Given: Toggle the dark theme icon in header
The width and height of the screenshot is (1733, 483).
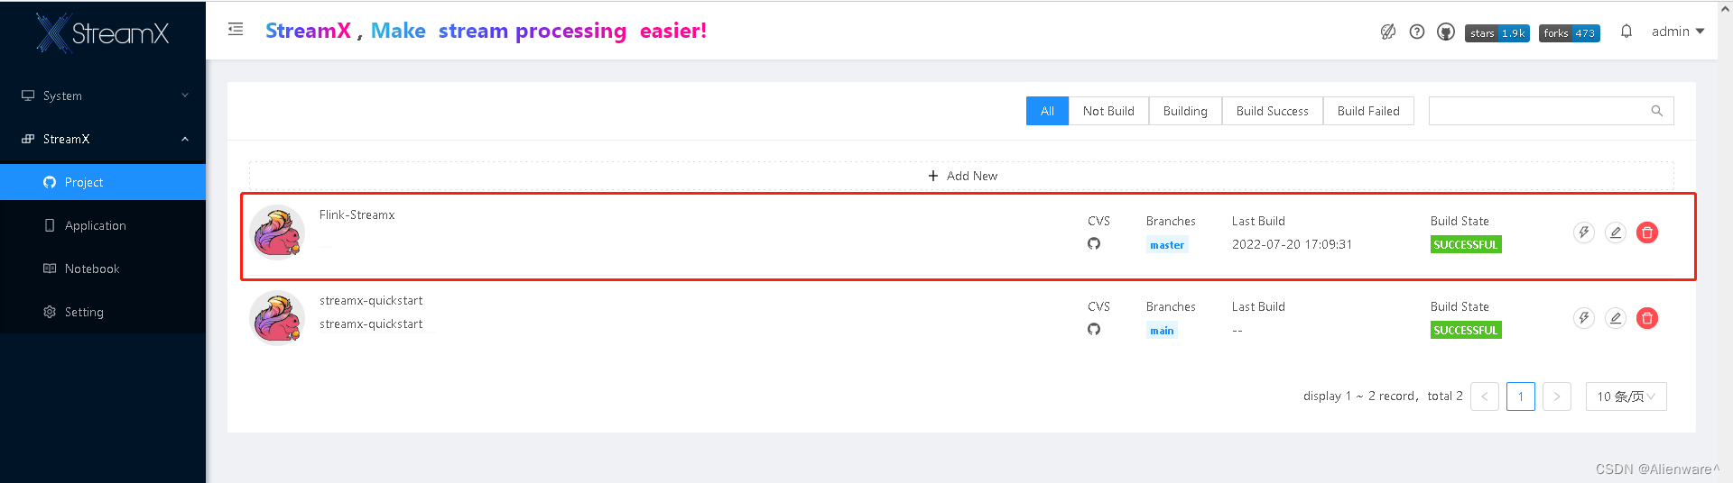Looking at the screenshot, I should (x=1388, y=32).
